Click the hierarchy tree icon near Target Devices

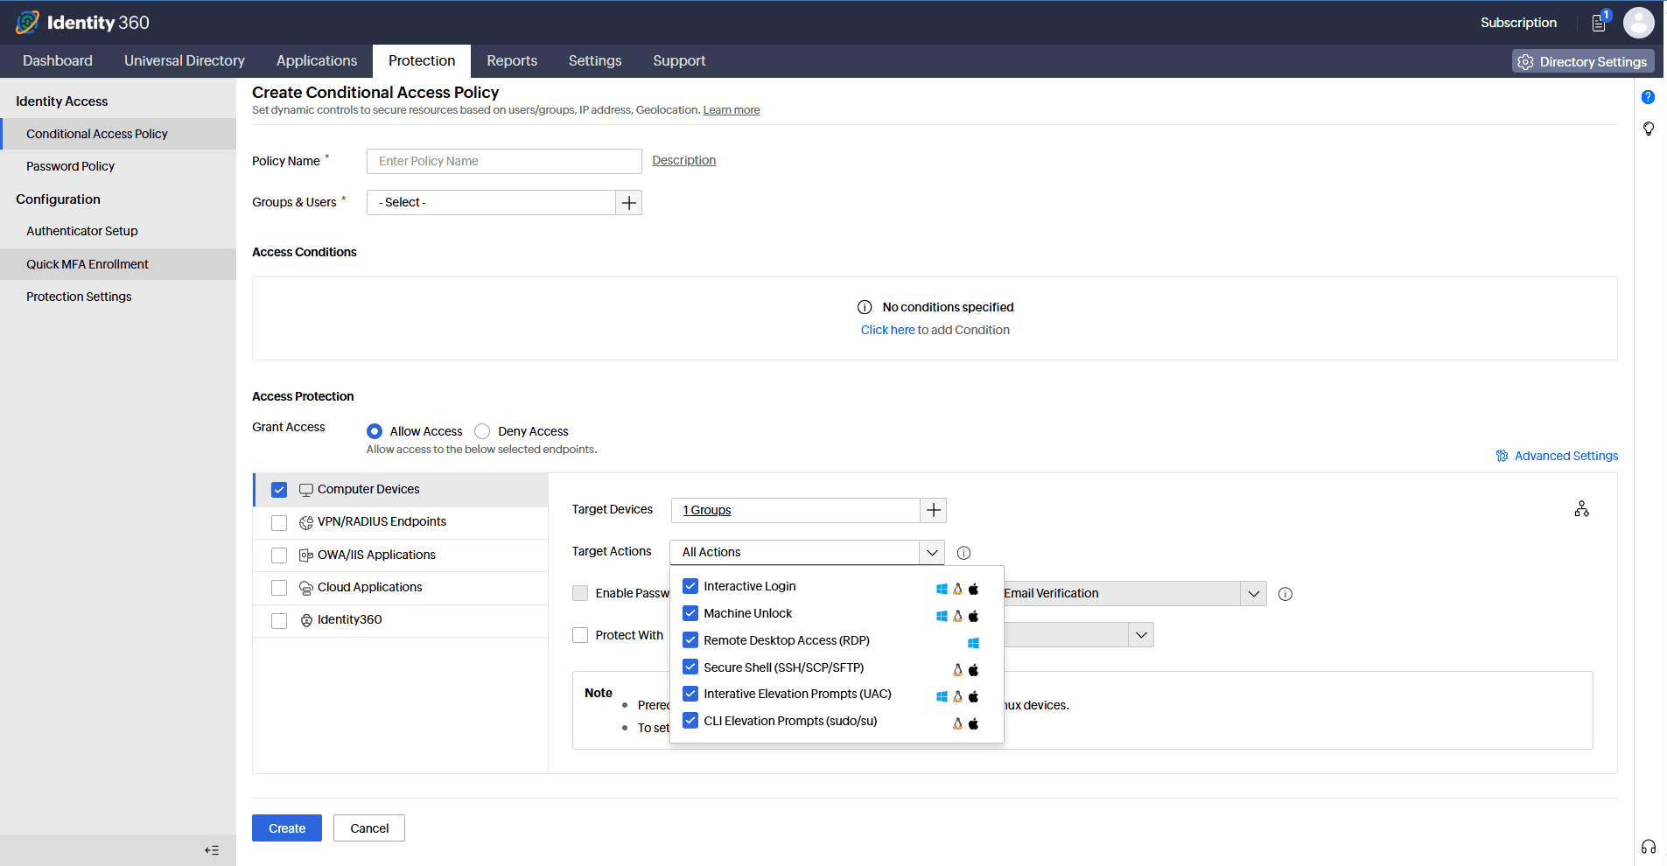(x=1581, y=509)
